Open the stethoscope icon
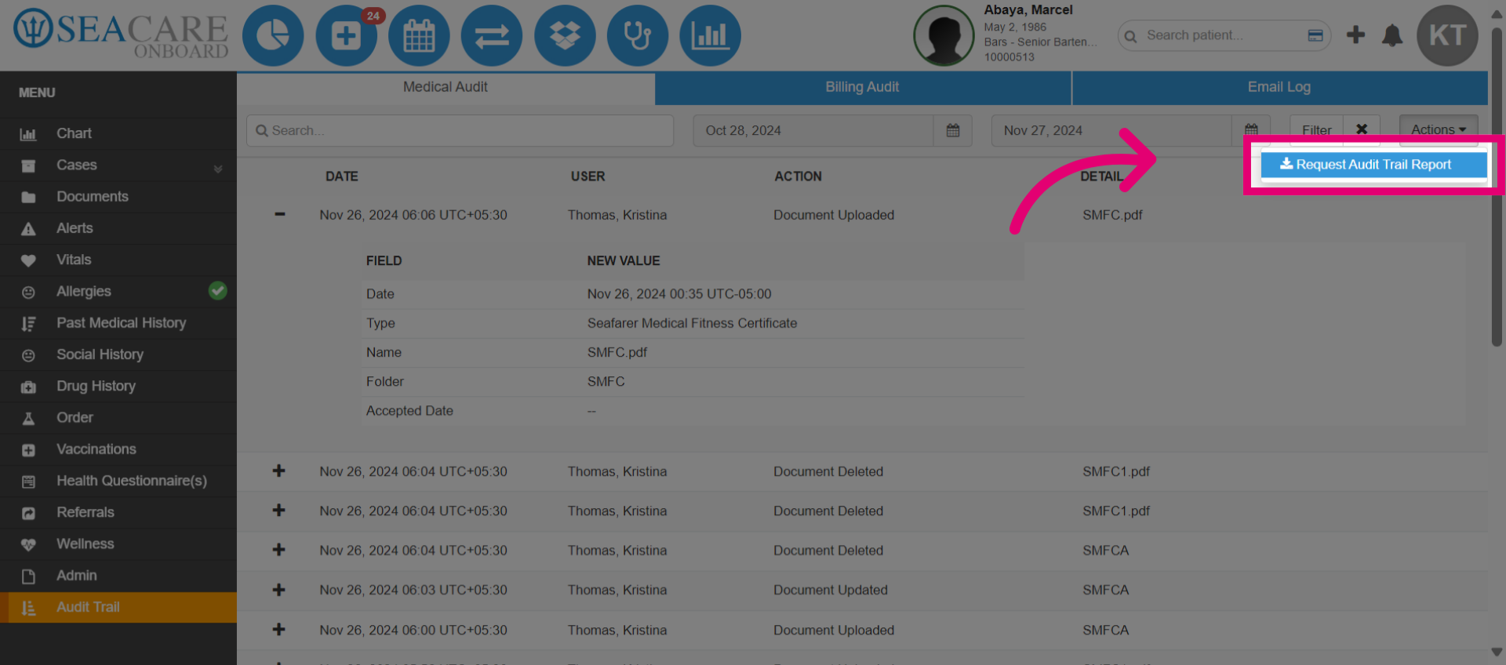This screenshot has height=665, width=1506. click(637, 35)
